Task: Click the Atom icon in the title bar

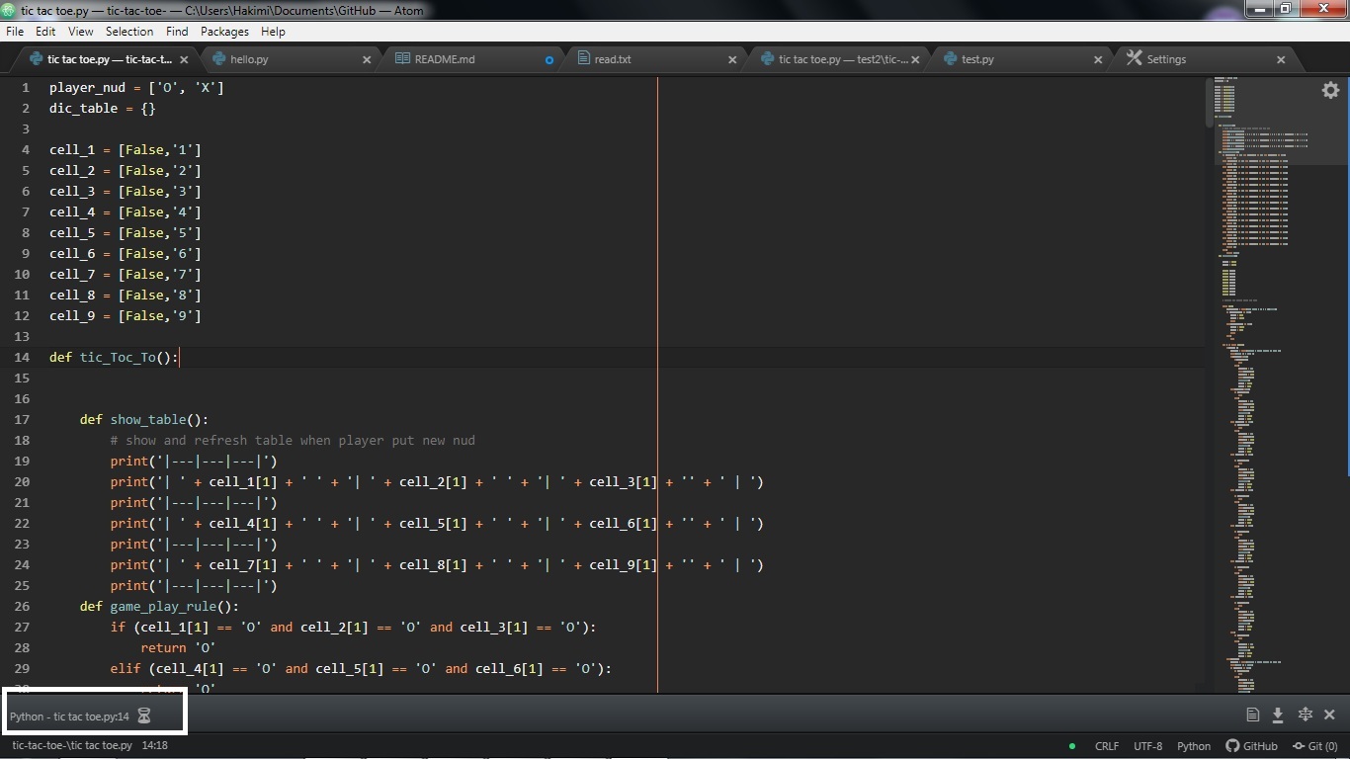Action: tap(9, 9)
